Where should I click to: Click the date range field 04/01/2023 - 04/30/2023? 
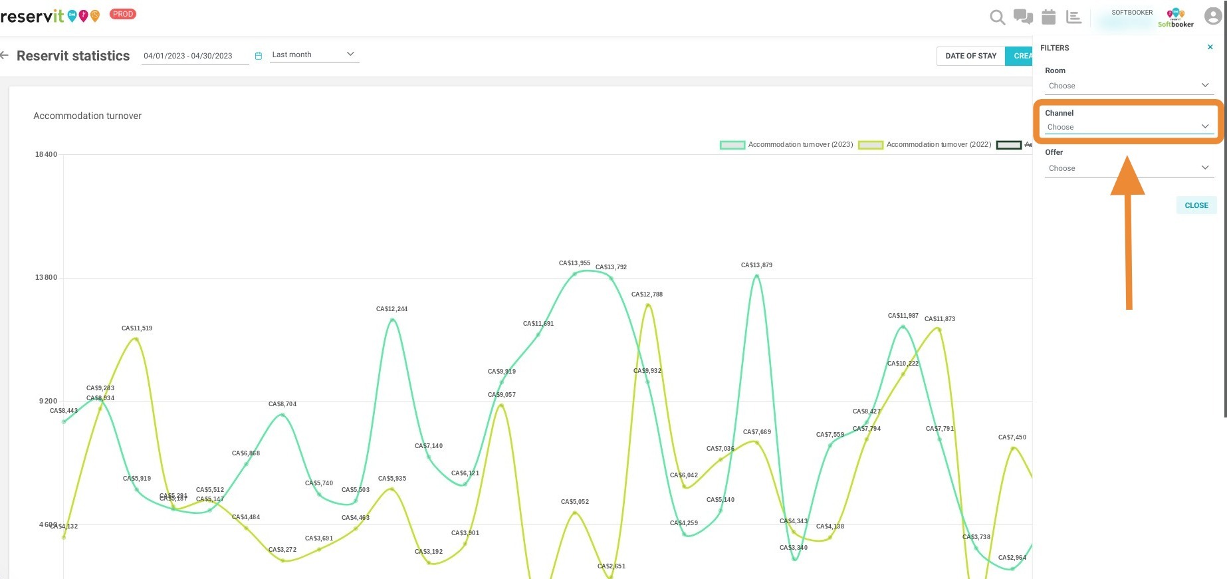[x=195, y=56]
